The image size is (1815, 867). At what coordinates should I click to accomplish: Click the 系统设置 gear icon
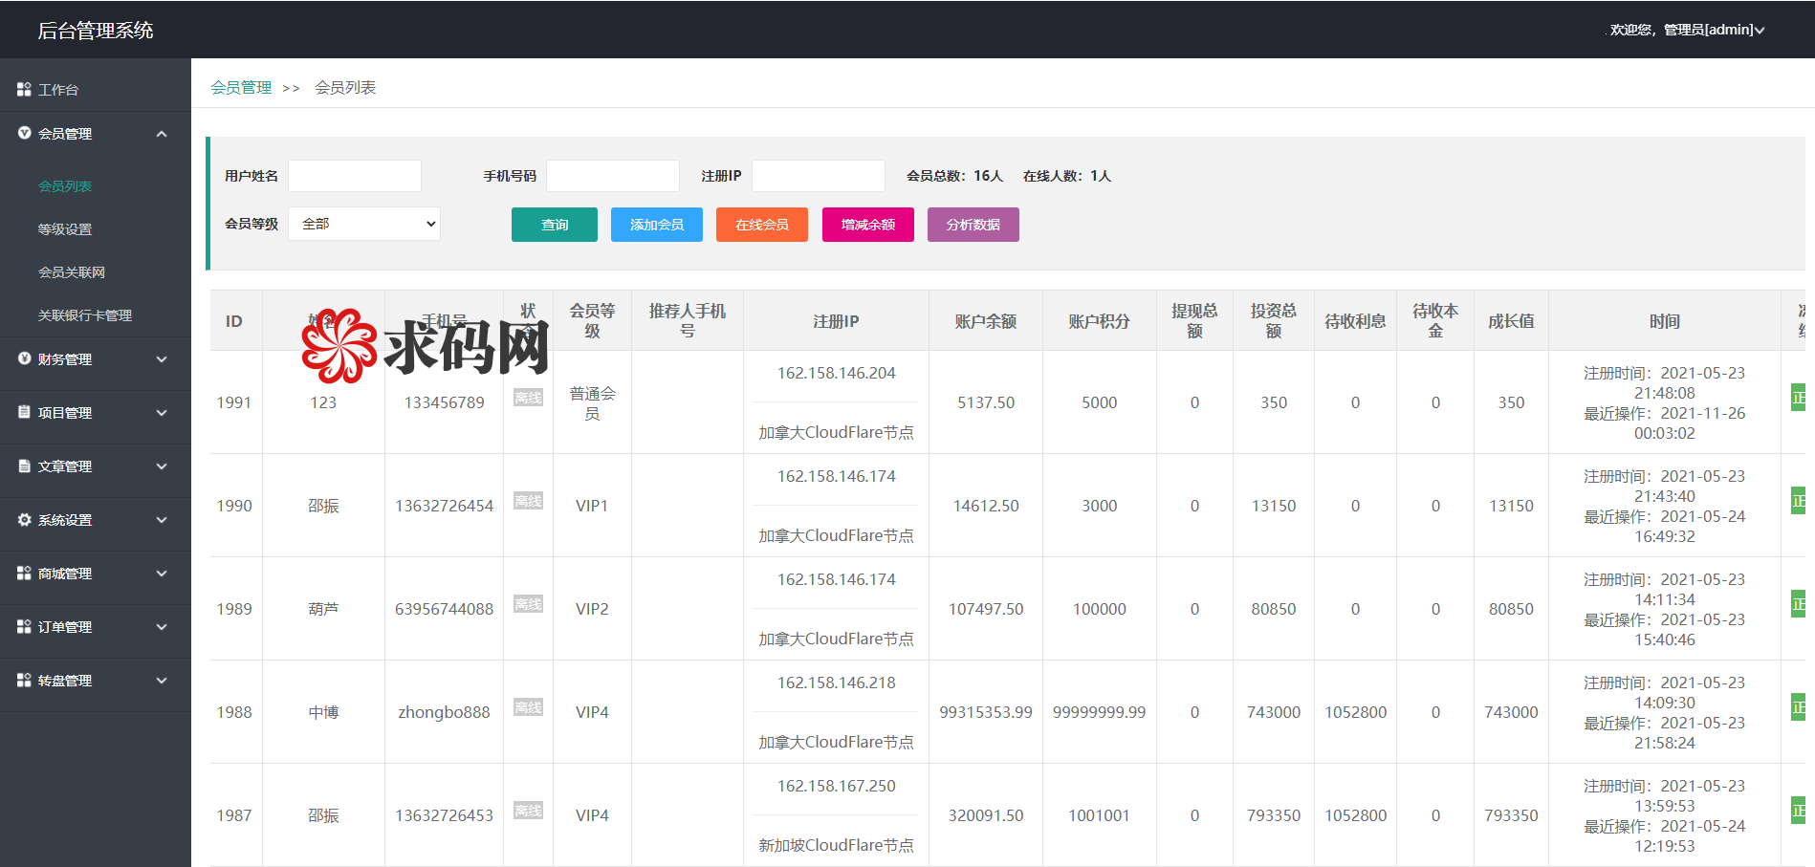click(x=23, y=520)
